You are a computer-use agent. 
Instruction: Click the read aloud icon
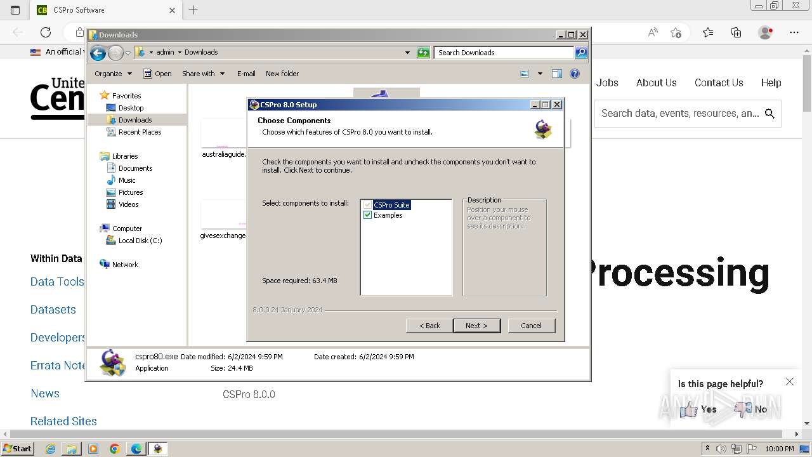tap(653, 32)
